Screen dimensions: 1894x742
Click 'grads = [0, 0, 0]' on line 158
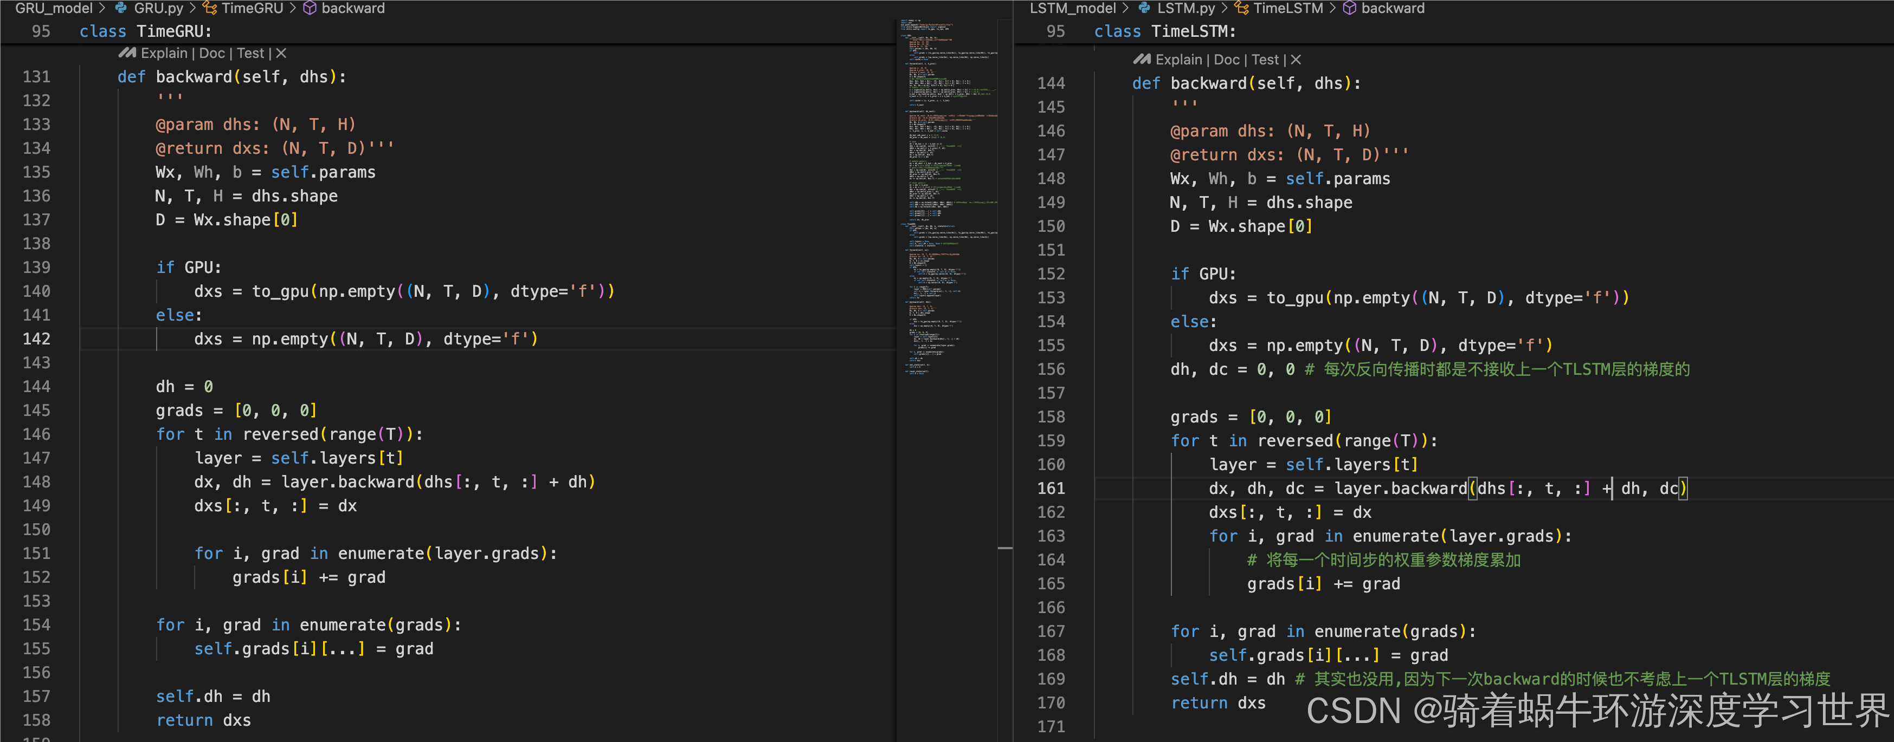[x=1251, y=417]
